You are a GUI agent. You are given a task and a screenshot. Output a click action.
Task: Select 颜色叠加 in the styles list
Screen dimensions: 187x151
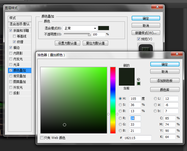[x=20, y=70]
